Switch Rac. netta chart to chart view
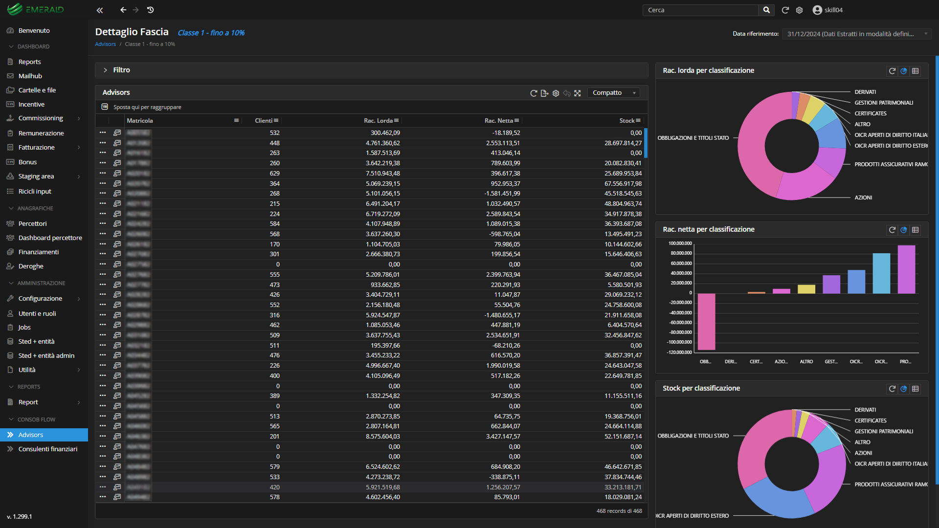The height and width of the screenshot is (528, 939). pyautogui.click(x=904, y=230)
